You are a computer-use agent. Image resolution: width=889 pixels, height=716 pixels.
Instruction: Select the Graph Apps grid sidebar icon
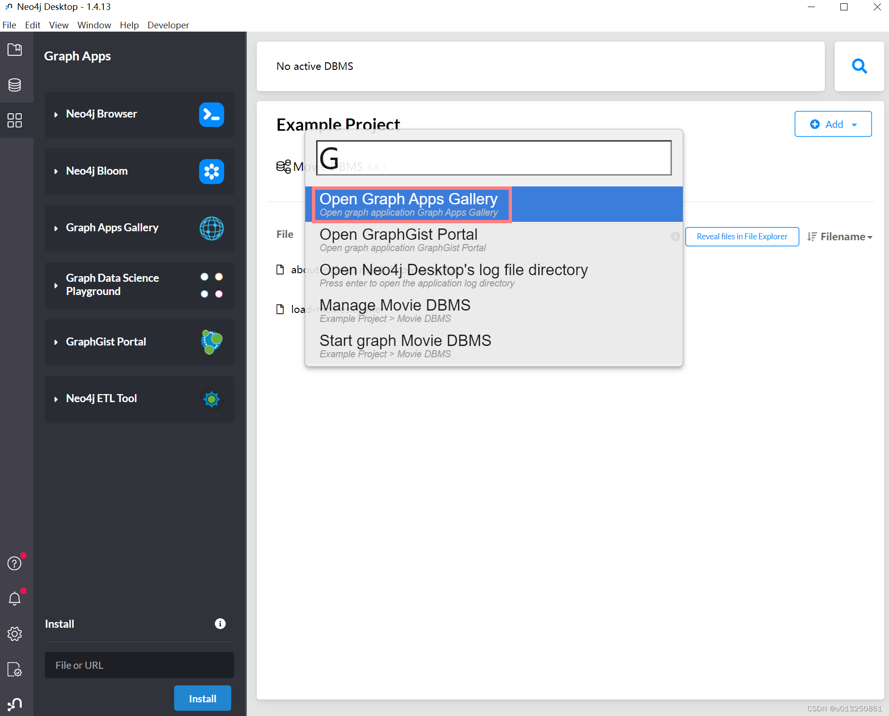[x=15, y=120]
